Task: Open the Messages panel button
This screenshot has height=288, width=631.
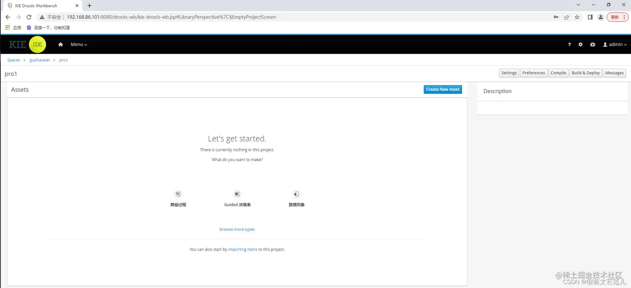Action: (x=614, y=73)
